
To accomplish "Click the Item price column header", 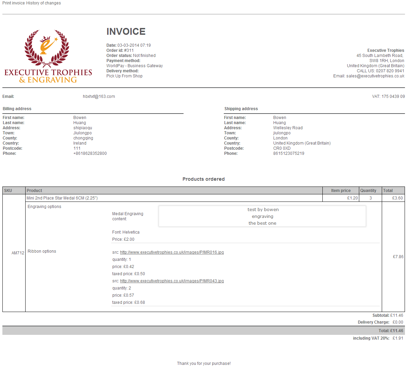I will tap(340, 191).
